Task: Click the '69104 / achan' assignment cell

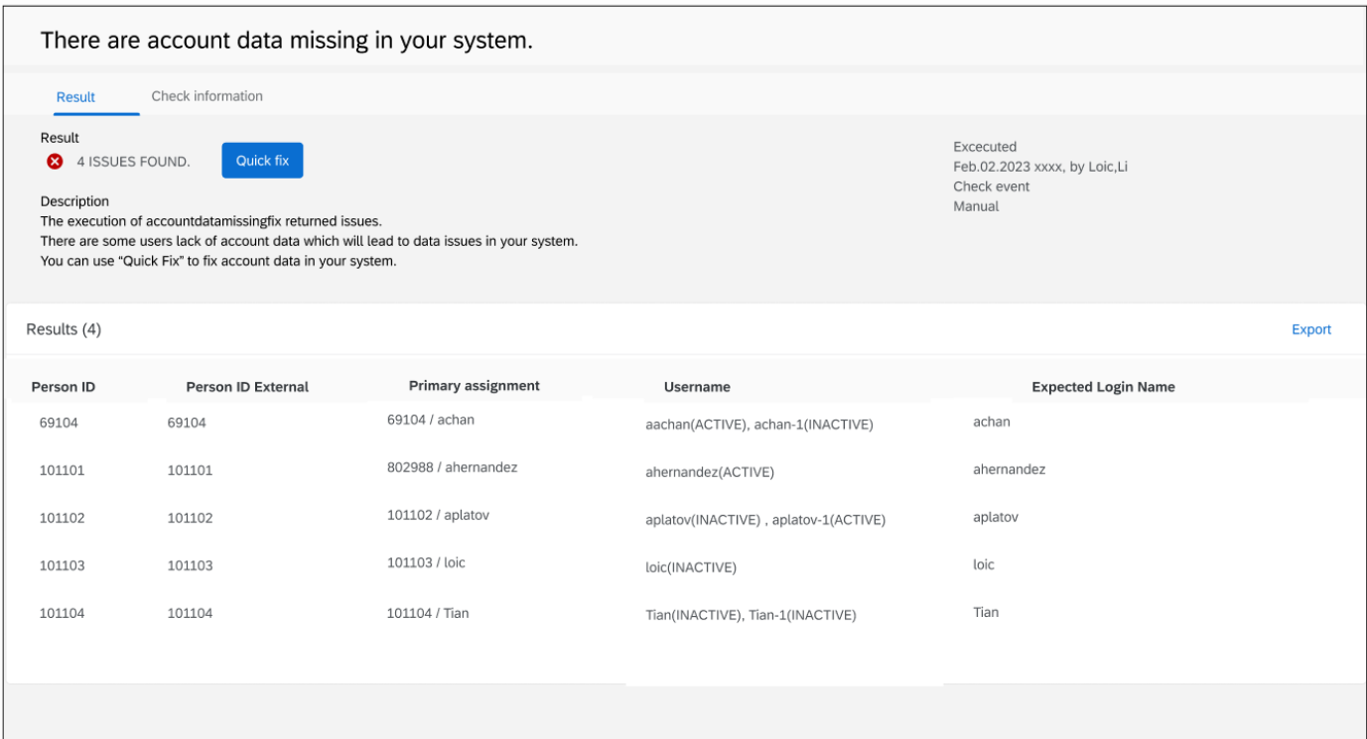Action: pos(431,420)
